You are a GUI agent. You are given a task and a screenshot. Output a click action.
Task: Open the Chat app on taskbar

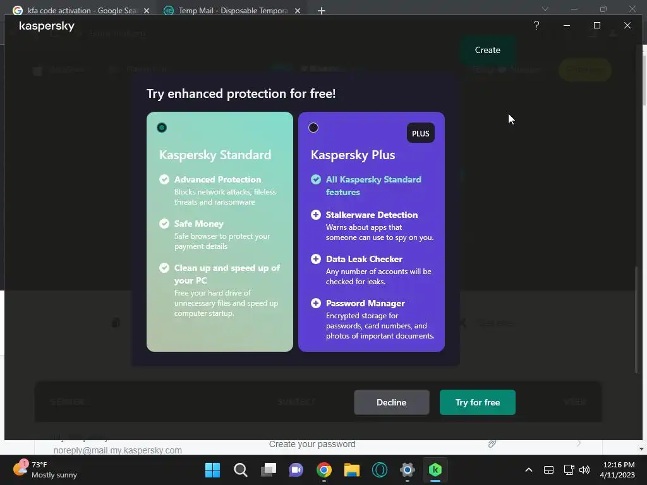pos(296,470)
